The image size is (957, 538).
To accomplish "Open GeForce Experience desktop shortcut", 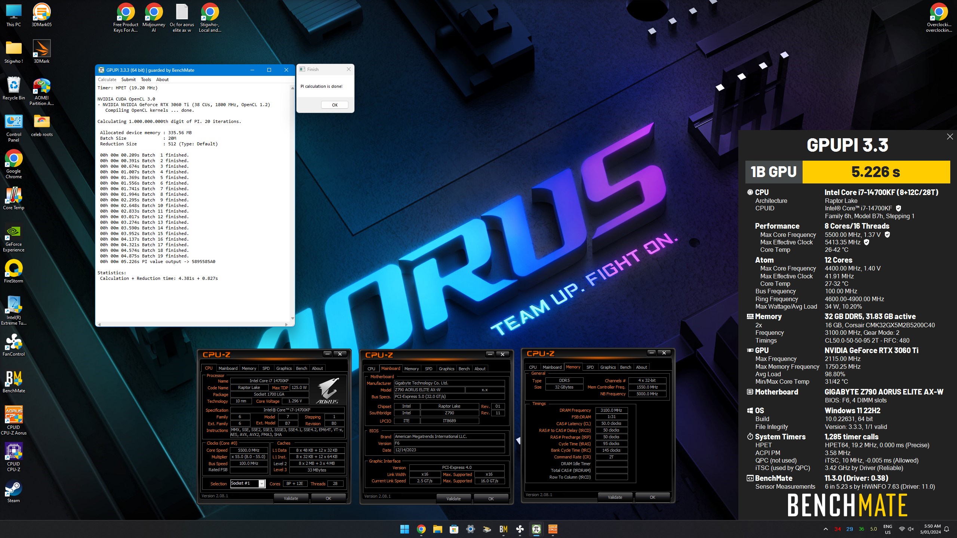I will [x=14, y=238].
